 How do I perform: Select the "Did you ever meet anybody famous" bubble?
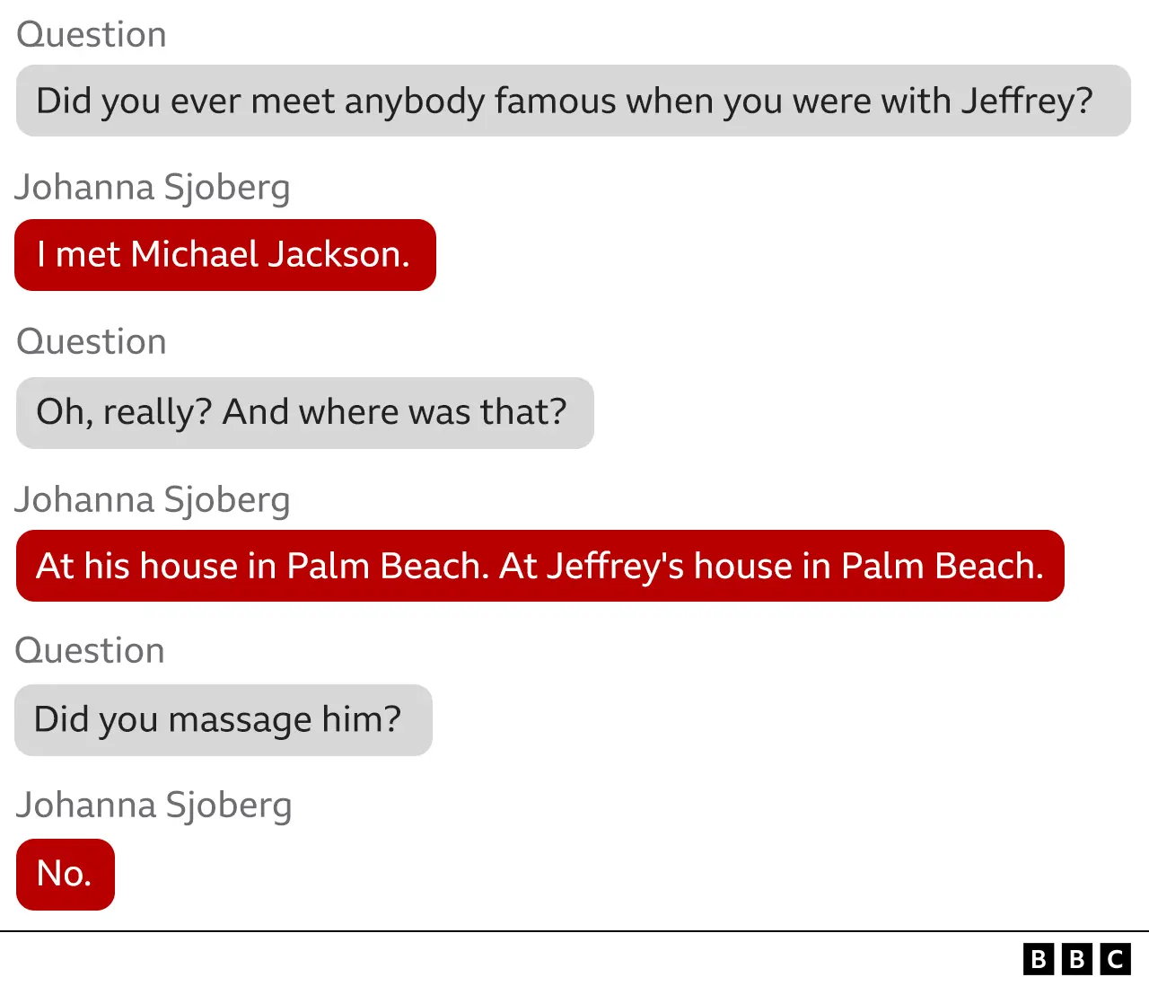(x=573, y=101)
